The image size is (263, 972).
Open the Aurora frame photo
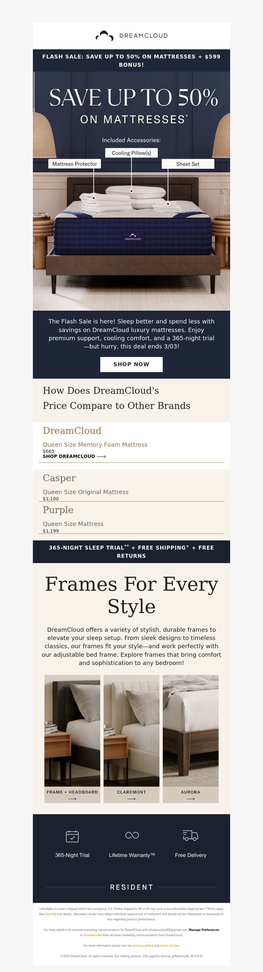(191, 730)
